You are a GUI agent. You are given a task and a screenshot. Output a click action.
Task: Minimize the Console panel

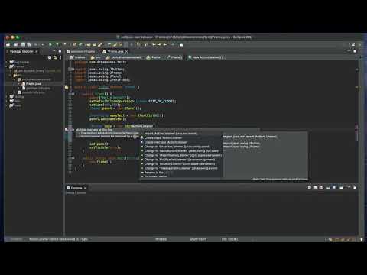click(x=349, y=188)
